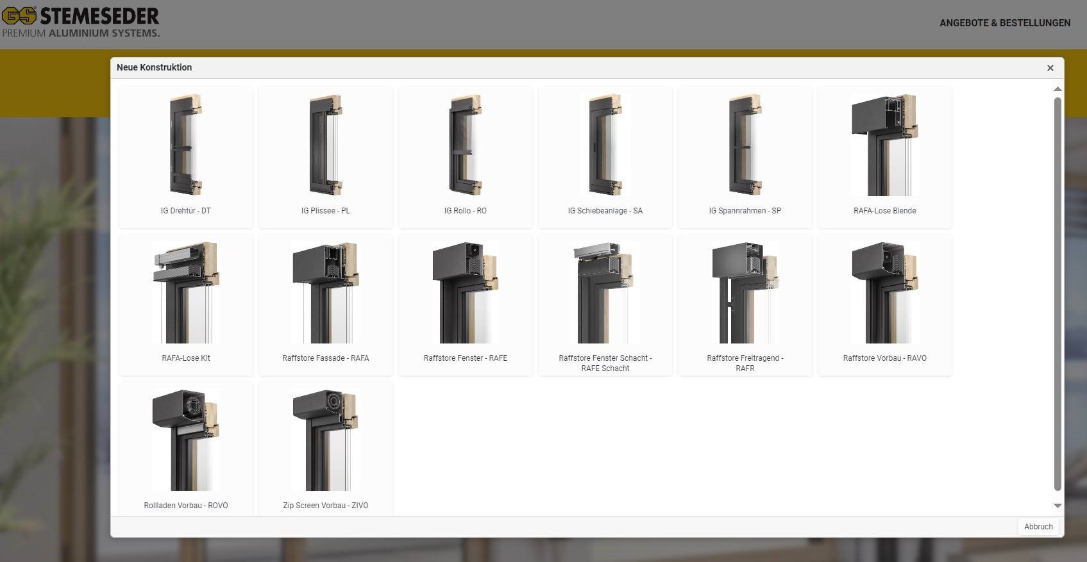Image resolution: width=1087 pixels, height=562 pixels.
Task: Click the 'Neue Konstruktion' dialog title
Action: [154, 67]
